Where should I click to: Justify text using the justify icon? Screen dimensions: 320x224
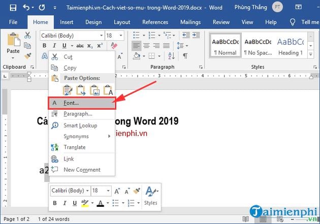166,46
